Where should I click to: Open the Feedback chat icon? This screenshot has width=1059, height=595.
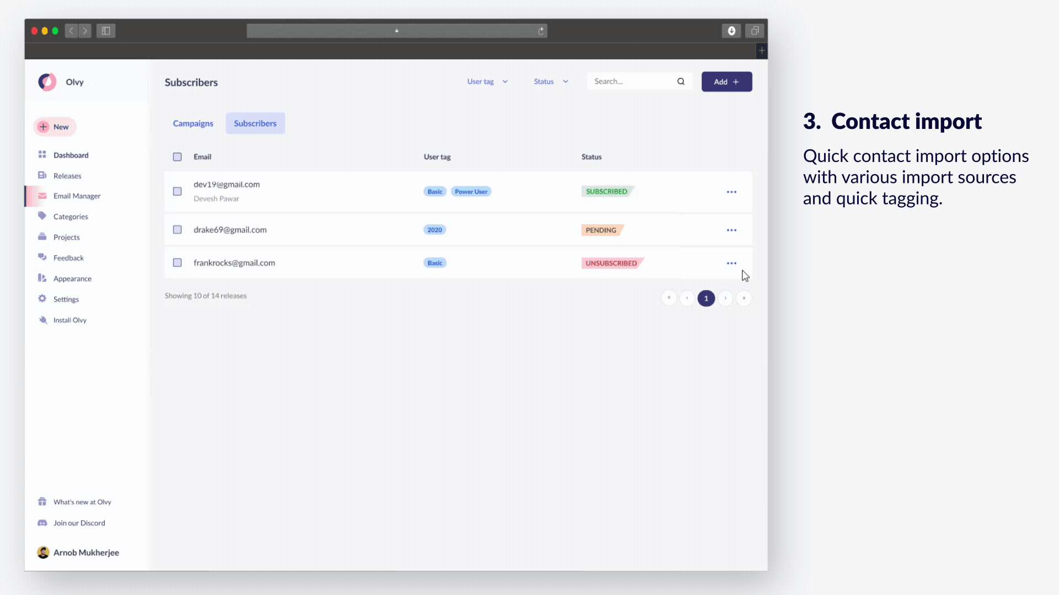click(42, 257)
